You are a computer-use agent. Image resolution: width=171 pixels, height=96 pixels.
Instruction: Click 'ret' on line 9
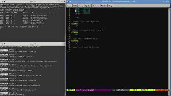[x=77, y=26]
